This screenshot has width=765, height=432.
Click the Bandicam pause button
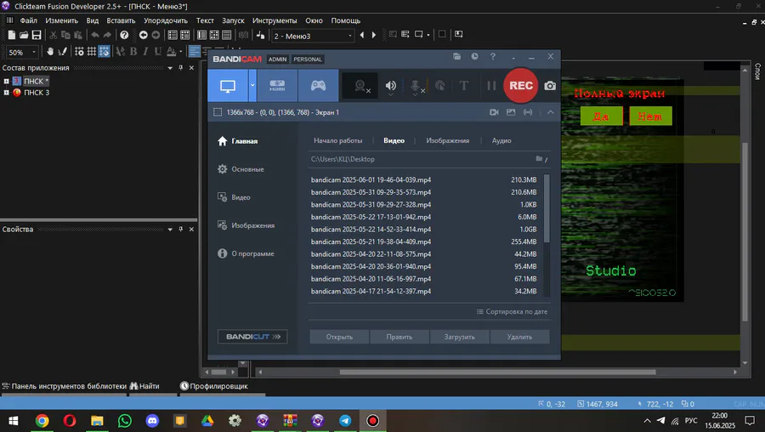[491, 86]
